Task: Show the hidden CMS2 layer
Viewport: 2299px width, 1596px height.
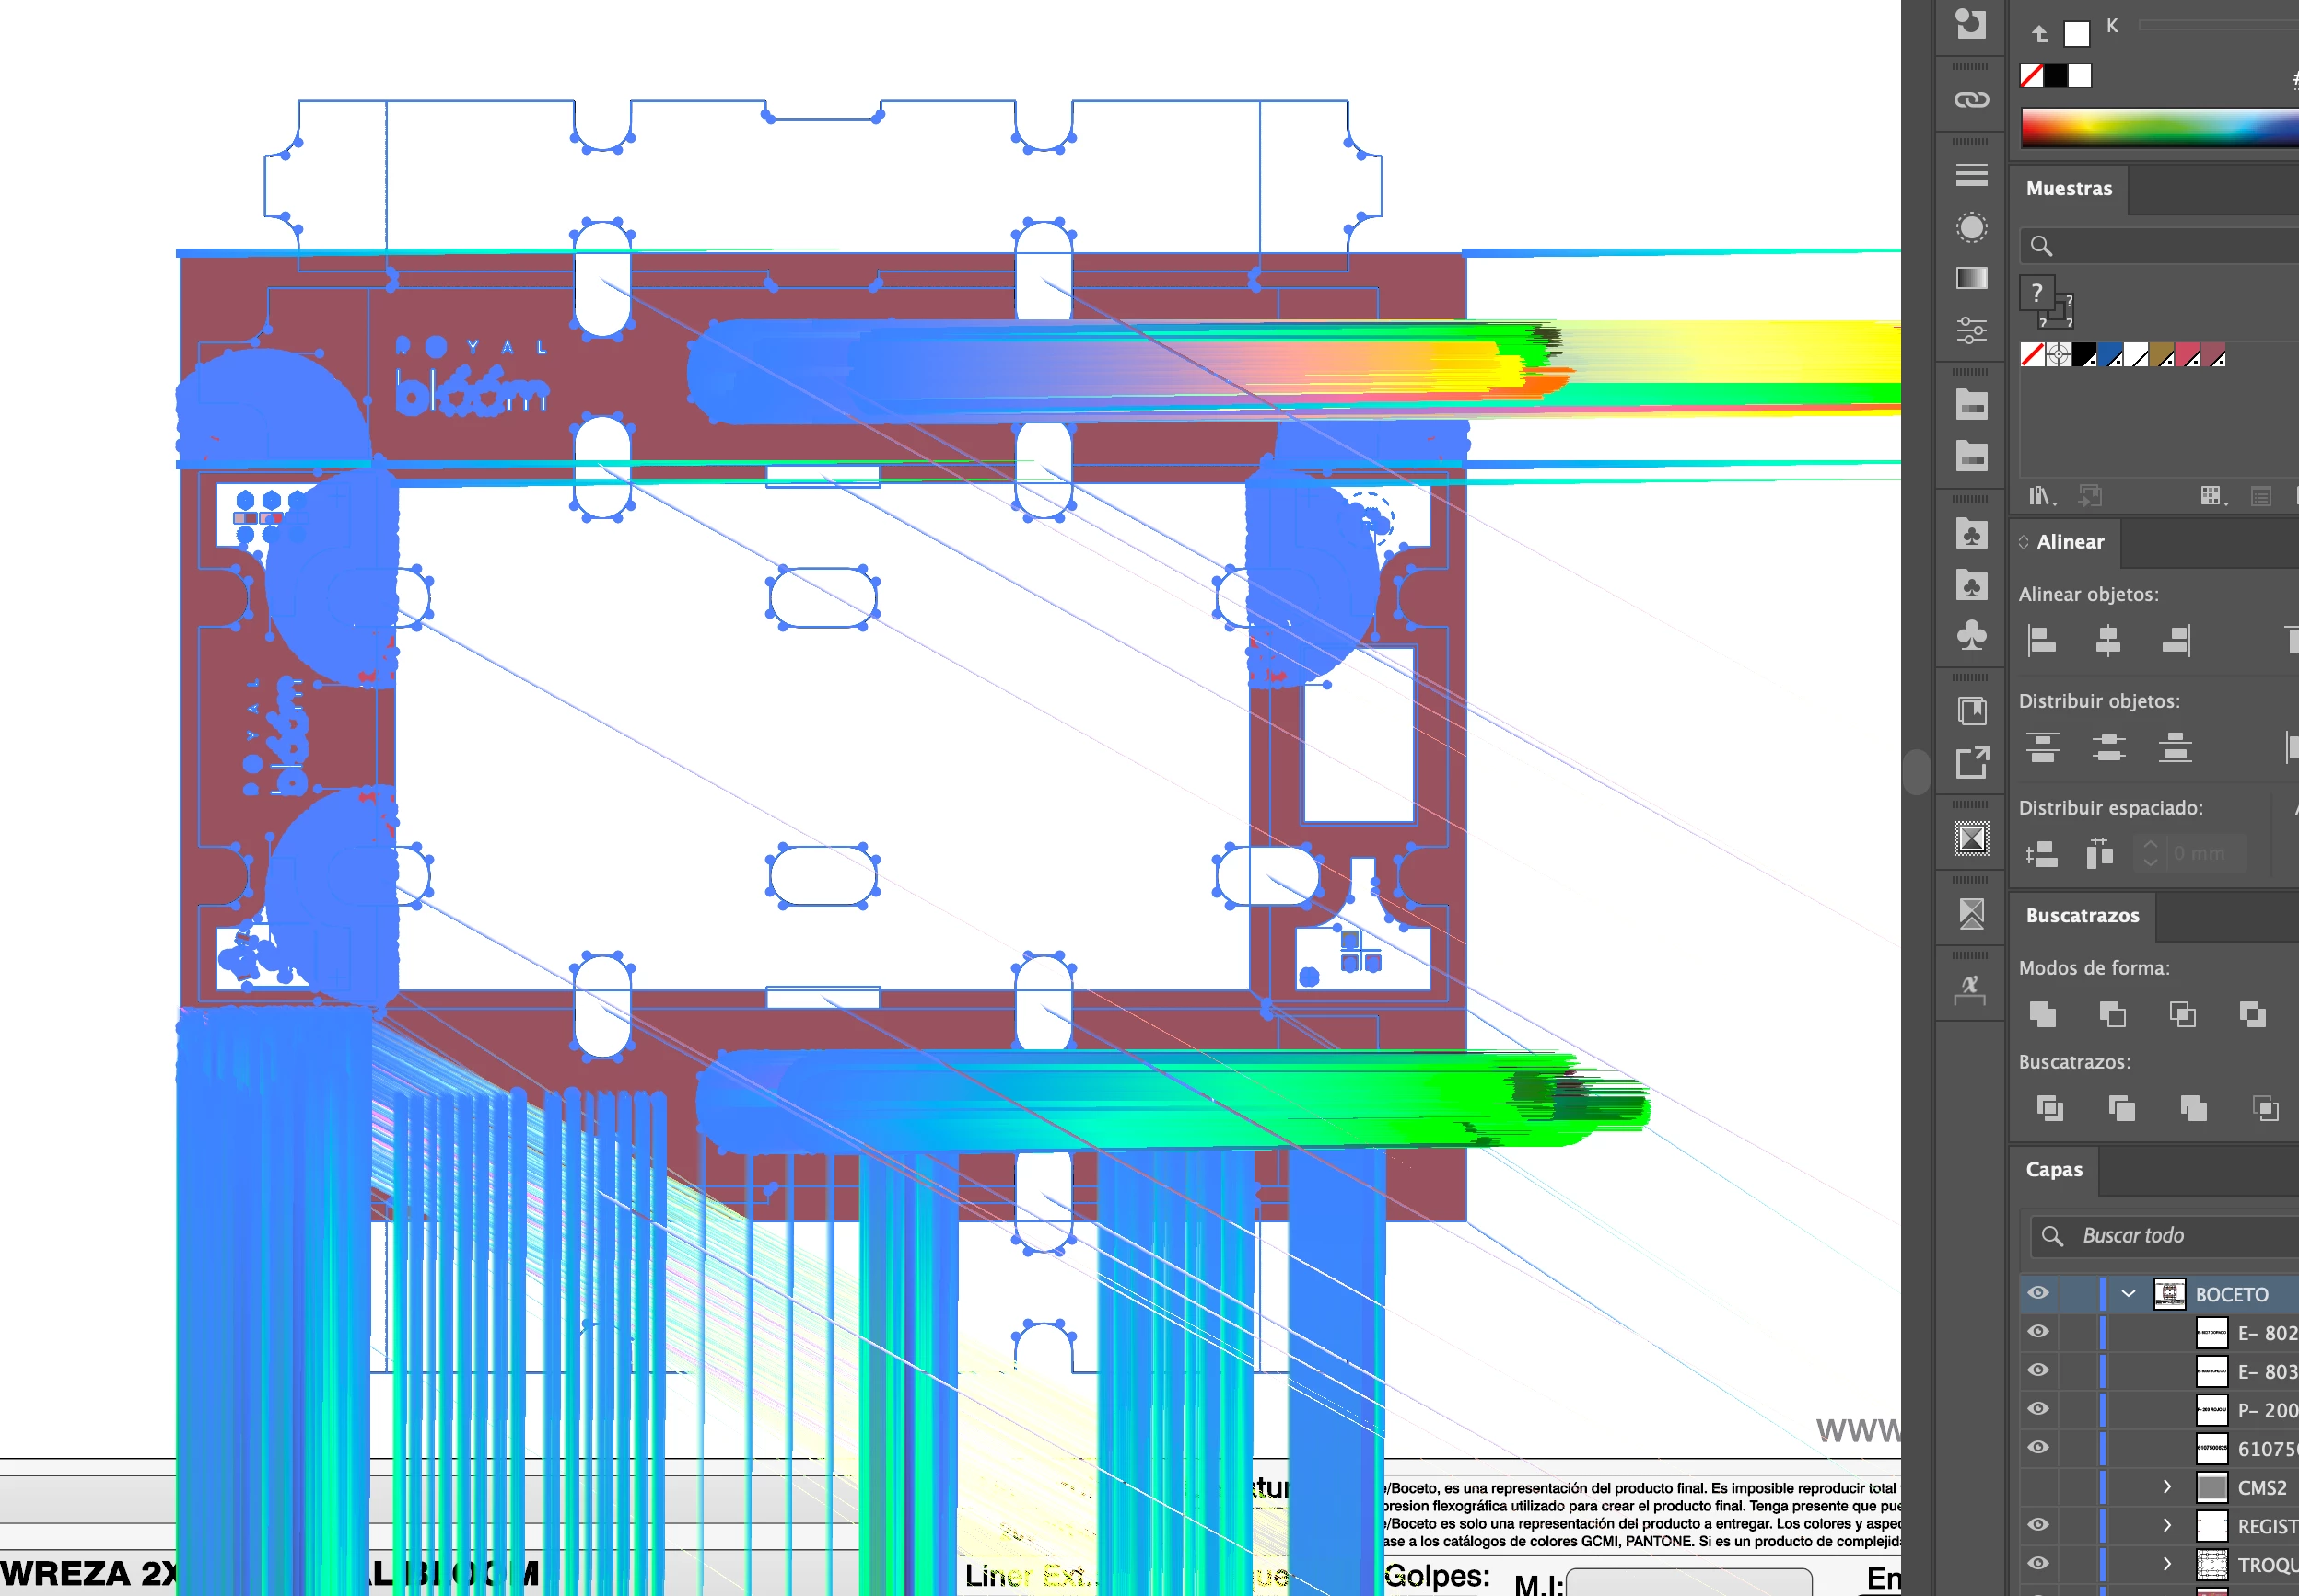Action: 2038,1487
